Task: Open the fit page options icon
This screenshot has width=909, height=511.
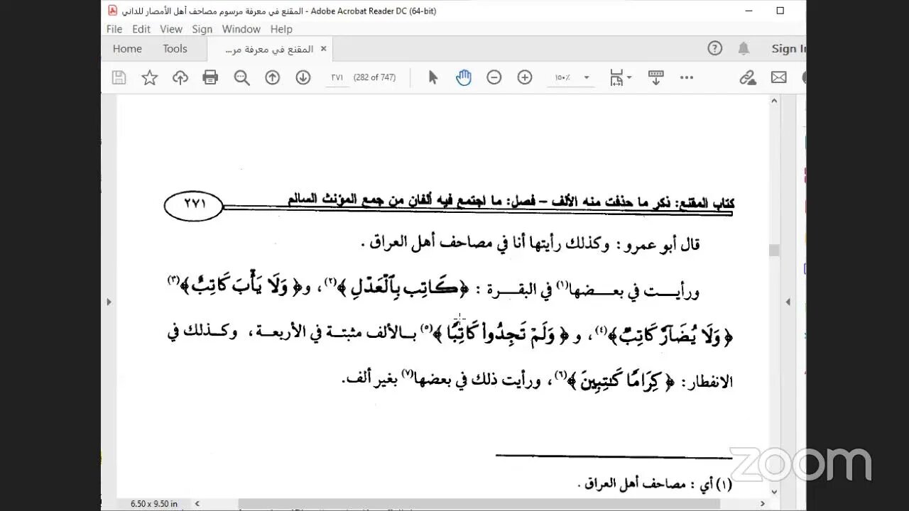Action: click(621, 78)
